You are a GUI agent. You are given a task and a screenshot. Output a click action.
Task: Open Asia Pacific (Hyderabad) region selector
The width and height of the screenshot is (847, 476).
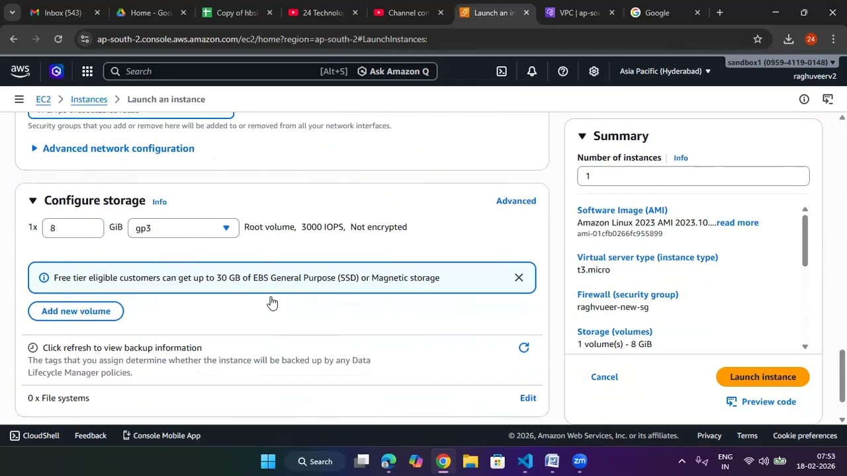pos(665,71)
